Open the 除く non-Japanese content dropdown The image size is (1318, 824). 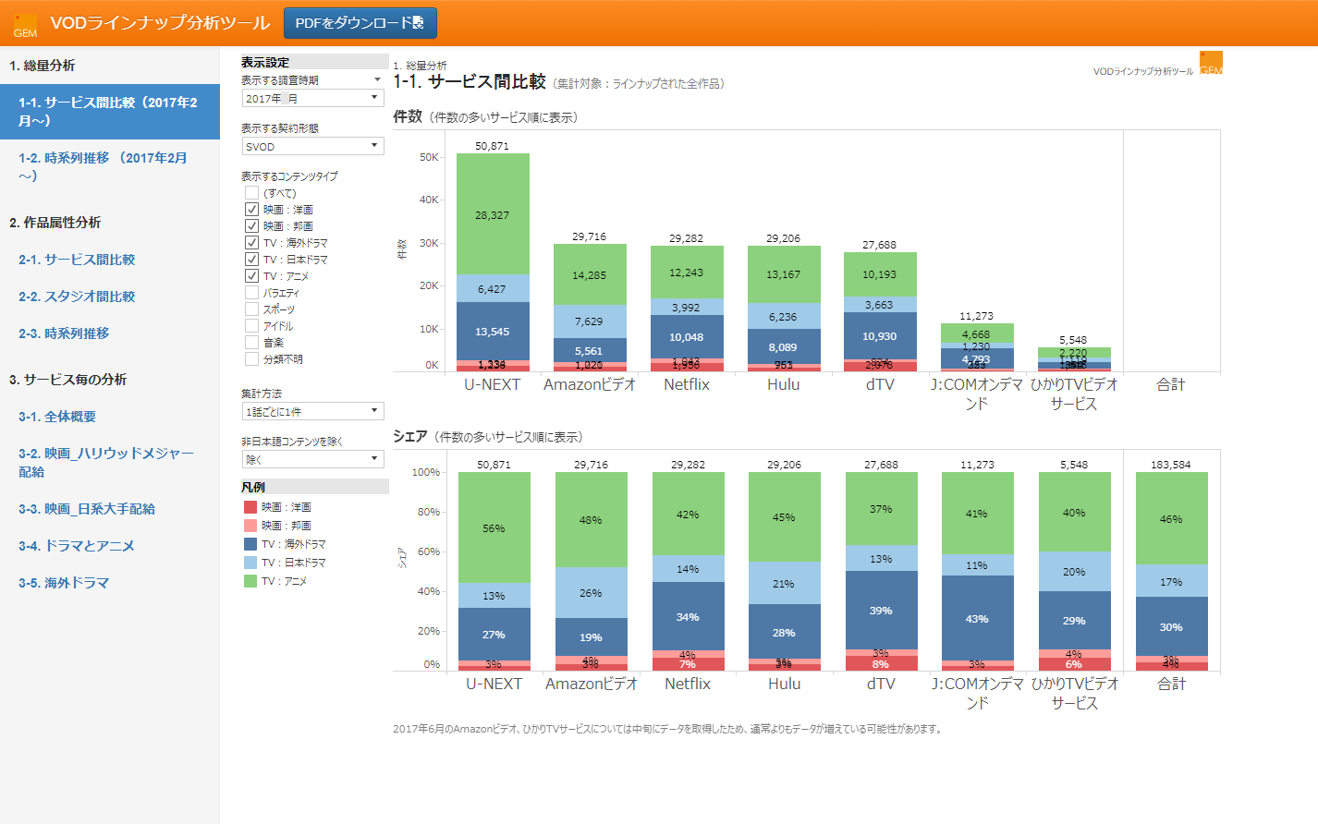click(312, 459)
